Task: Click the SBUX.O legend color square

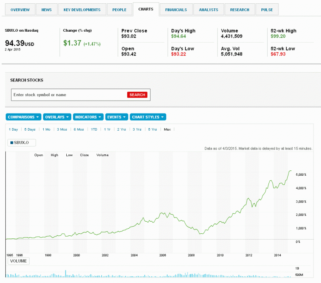Action: (12, 143)
